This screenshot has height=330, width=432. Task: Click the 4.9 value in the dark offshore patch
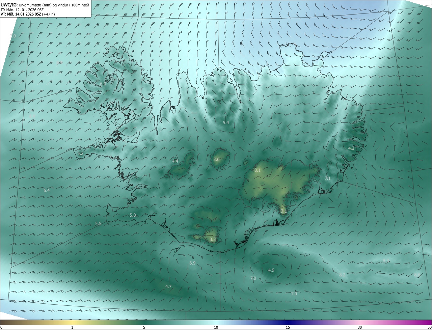click(x=271, y=270)
